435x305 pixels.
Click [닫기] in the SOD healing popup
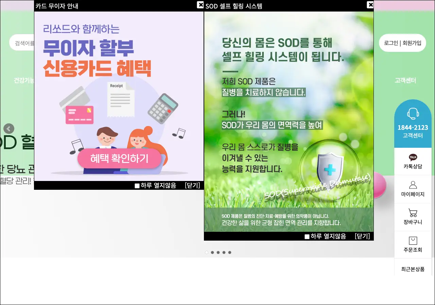pos(362,236)
